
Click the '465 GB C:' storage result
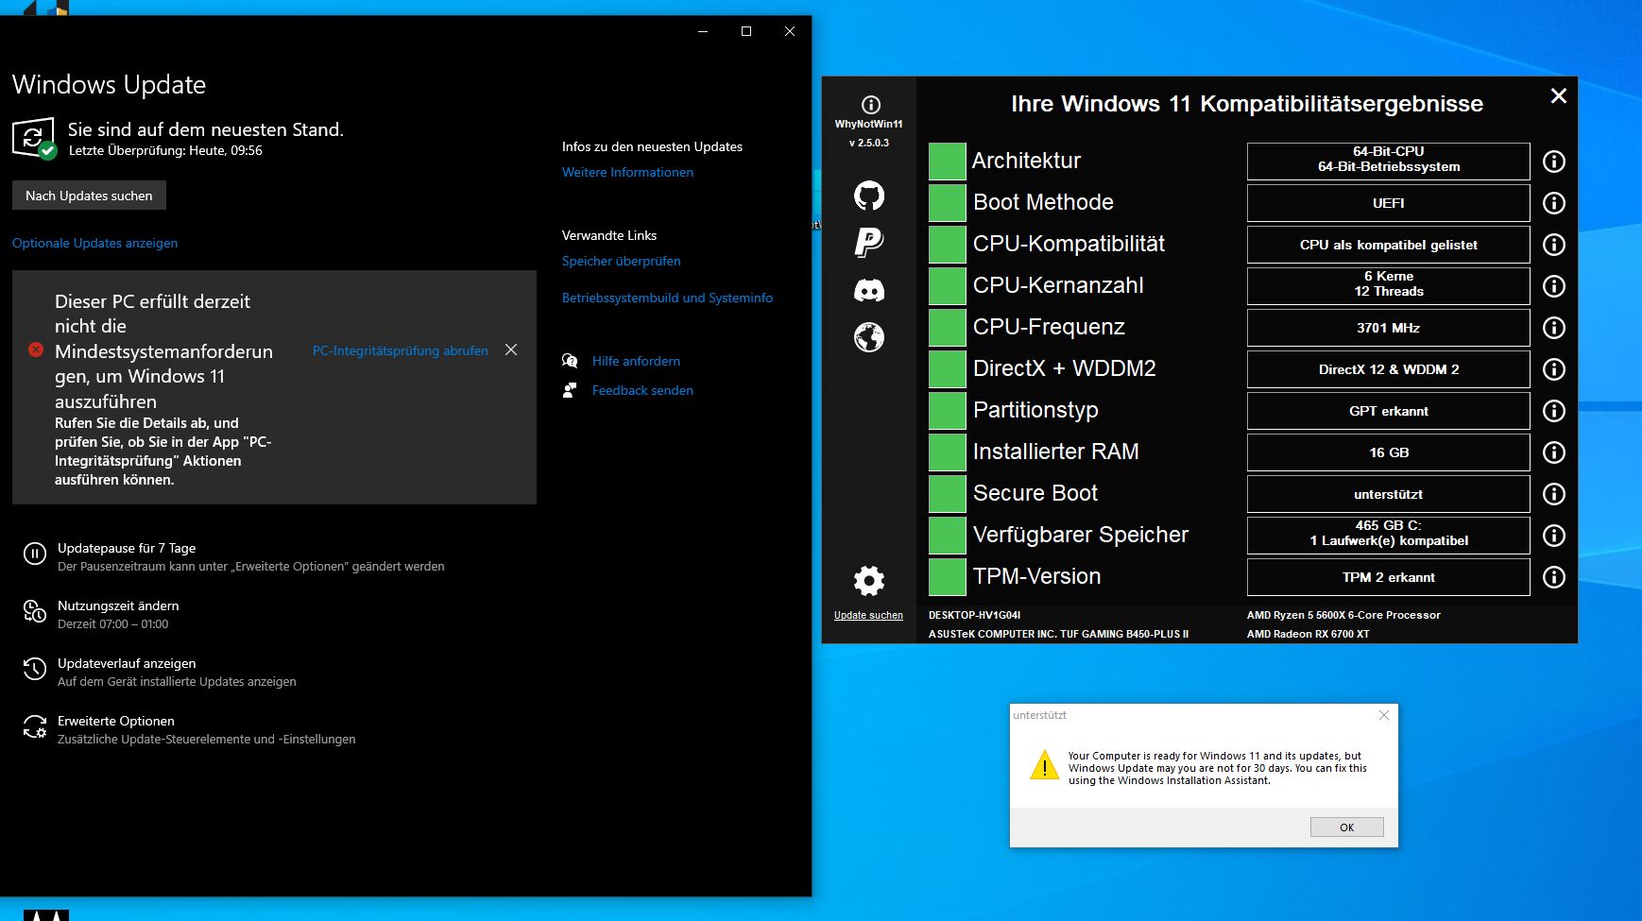click(1389, 536)
